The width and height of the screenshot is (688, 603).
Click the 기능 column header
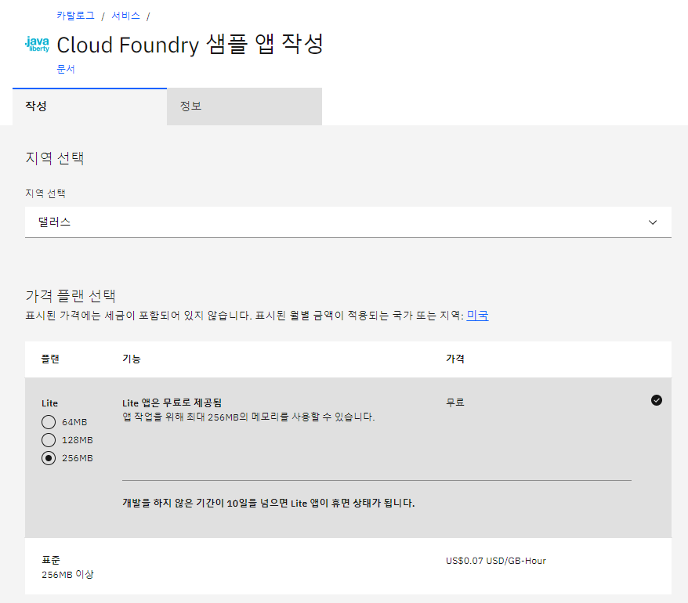pos(131,359)
